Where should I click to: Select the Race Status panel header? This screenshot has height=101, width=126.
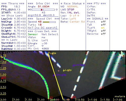[73, 4]
